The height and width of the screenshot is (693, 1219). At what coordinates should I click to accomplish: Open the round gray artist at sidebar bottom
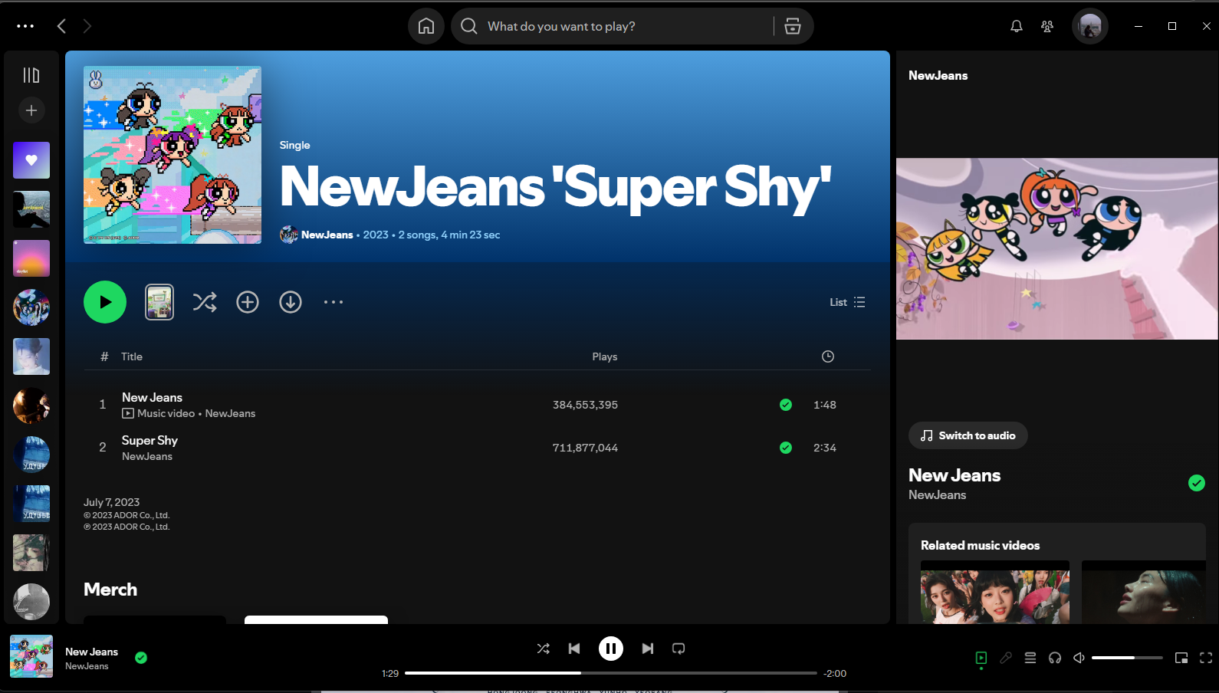pos(31,602)
